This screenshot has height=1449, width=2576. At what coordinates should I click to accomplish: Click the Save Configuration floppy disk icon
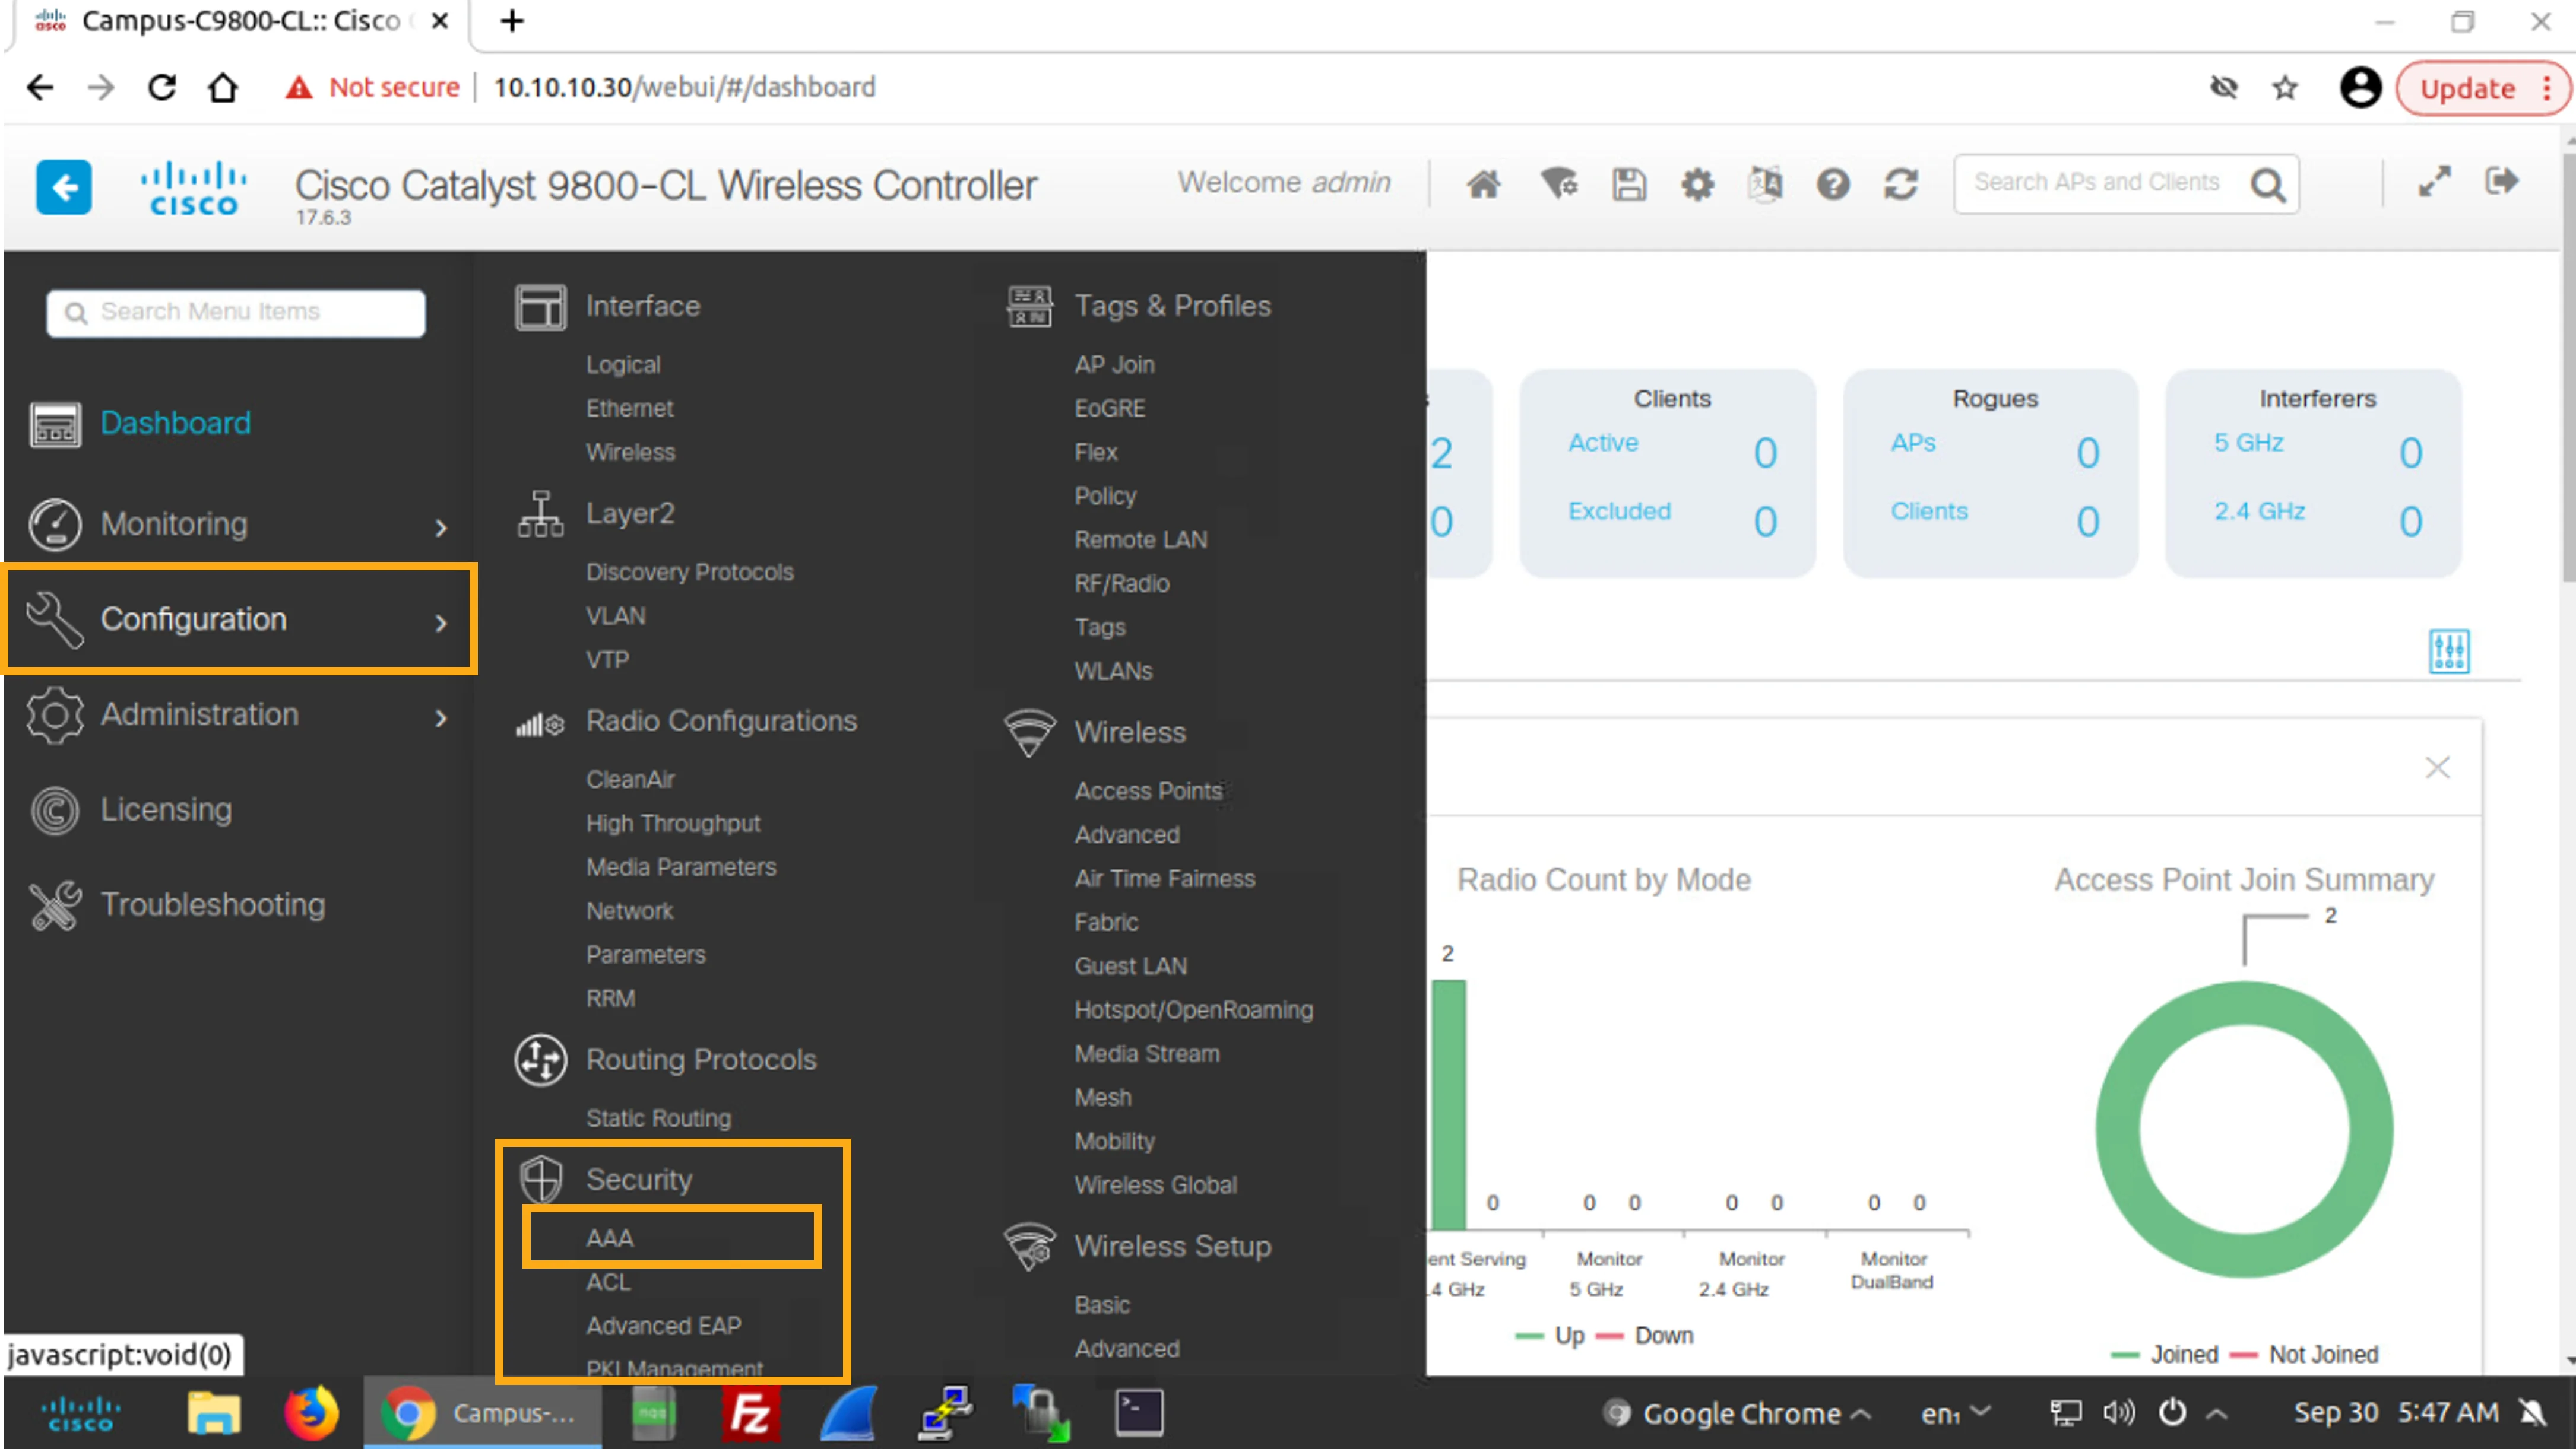tap(1629, 184)
